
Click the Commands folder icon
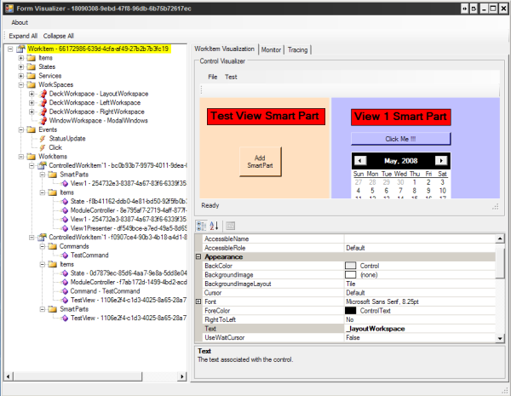point(53,246)
